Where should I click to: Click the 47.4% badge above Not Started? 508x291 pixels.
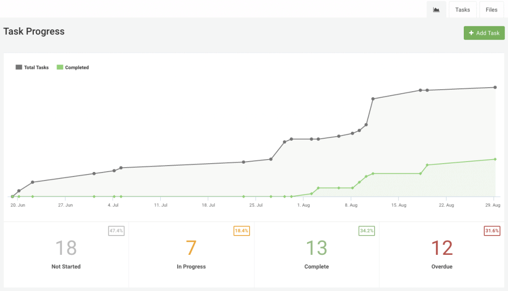[x=115, y=231]
